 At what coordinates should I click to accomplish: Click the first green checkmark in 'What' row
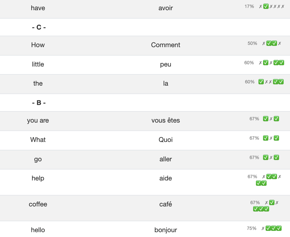pos(266,138)
